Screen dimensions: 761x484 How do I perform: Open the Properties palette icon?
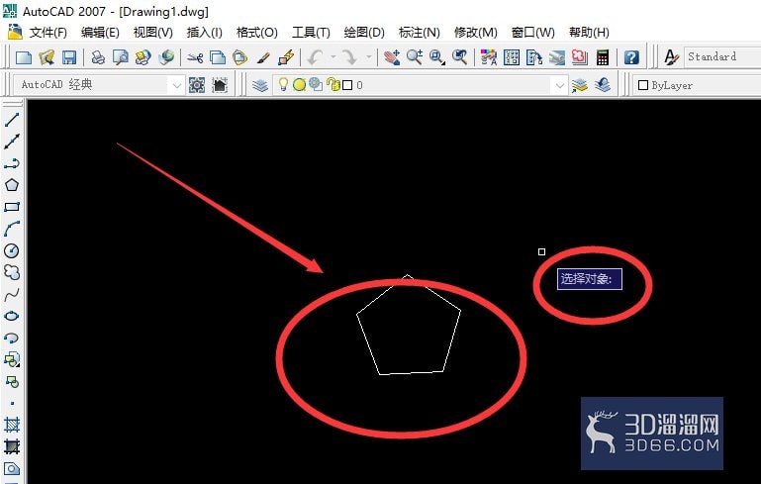[x=488, y=57]
